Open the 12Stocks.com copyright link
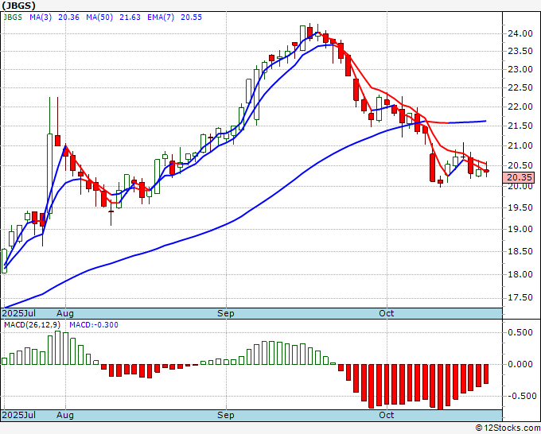Screen dimensions: 541x434 508,428
